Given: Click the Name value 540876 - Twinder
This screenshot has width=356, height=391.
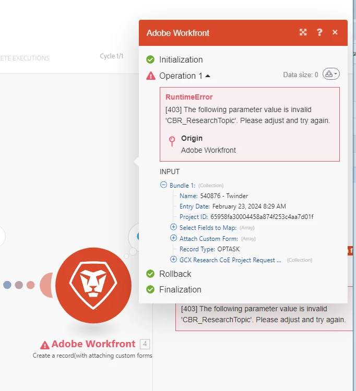Looking at the screenshot, I should point(224,195).
